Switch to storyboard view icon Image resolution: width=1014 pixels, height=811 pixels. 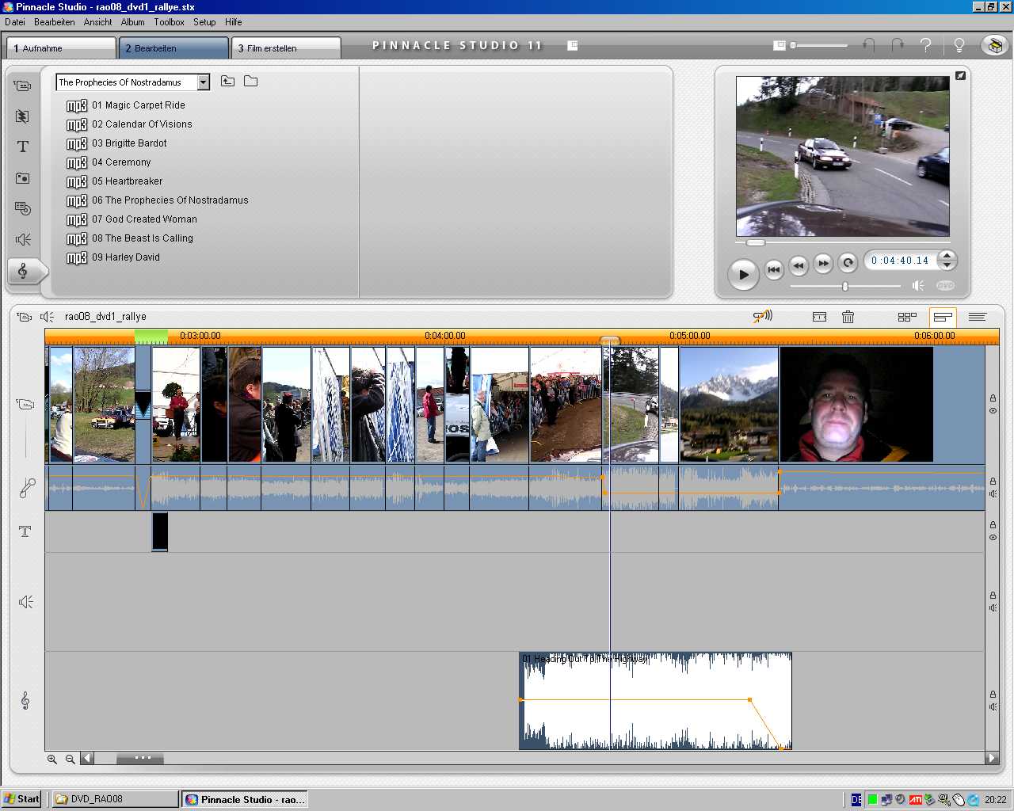tap(907, 317)
